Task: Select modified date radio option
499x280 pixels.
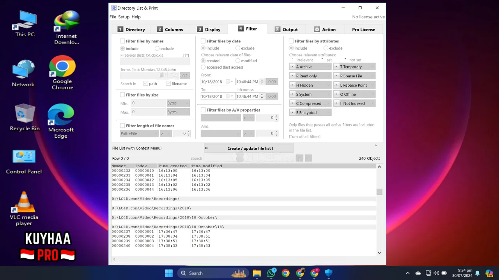Action: [238, 61]
